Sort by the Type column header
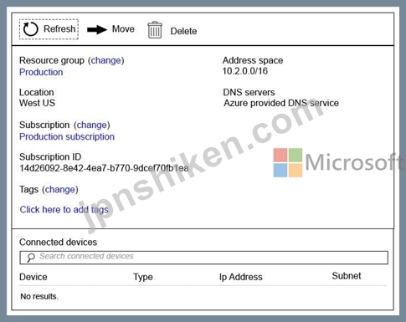 pos(143,277)
